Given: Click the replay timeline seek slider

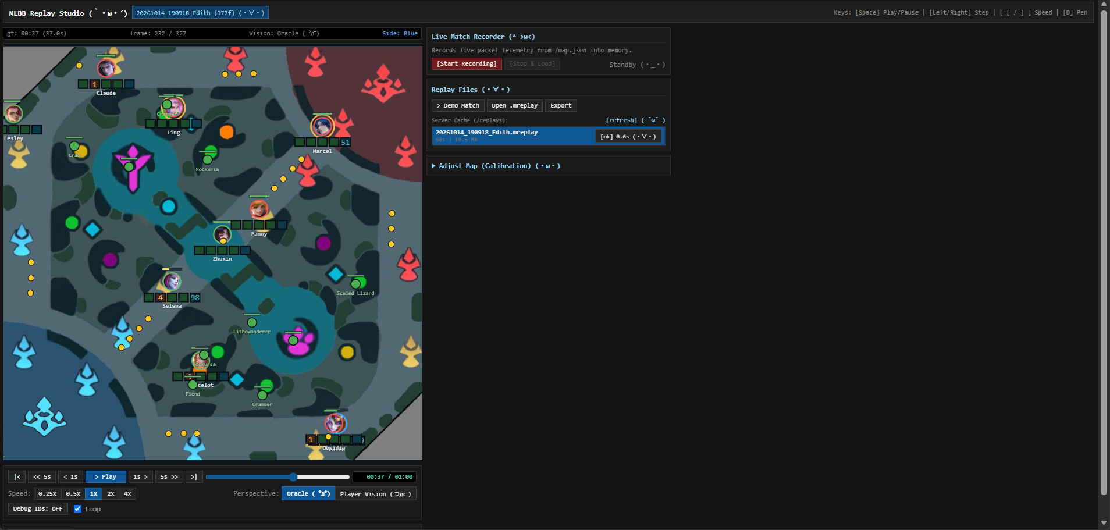Looking at the screenshot, I should point(278,477).
